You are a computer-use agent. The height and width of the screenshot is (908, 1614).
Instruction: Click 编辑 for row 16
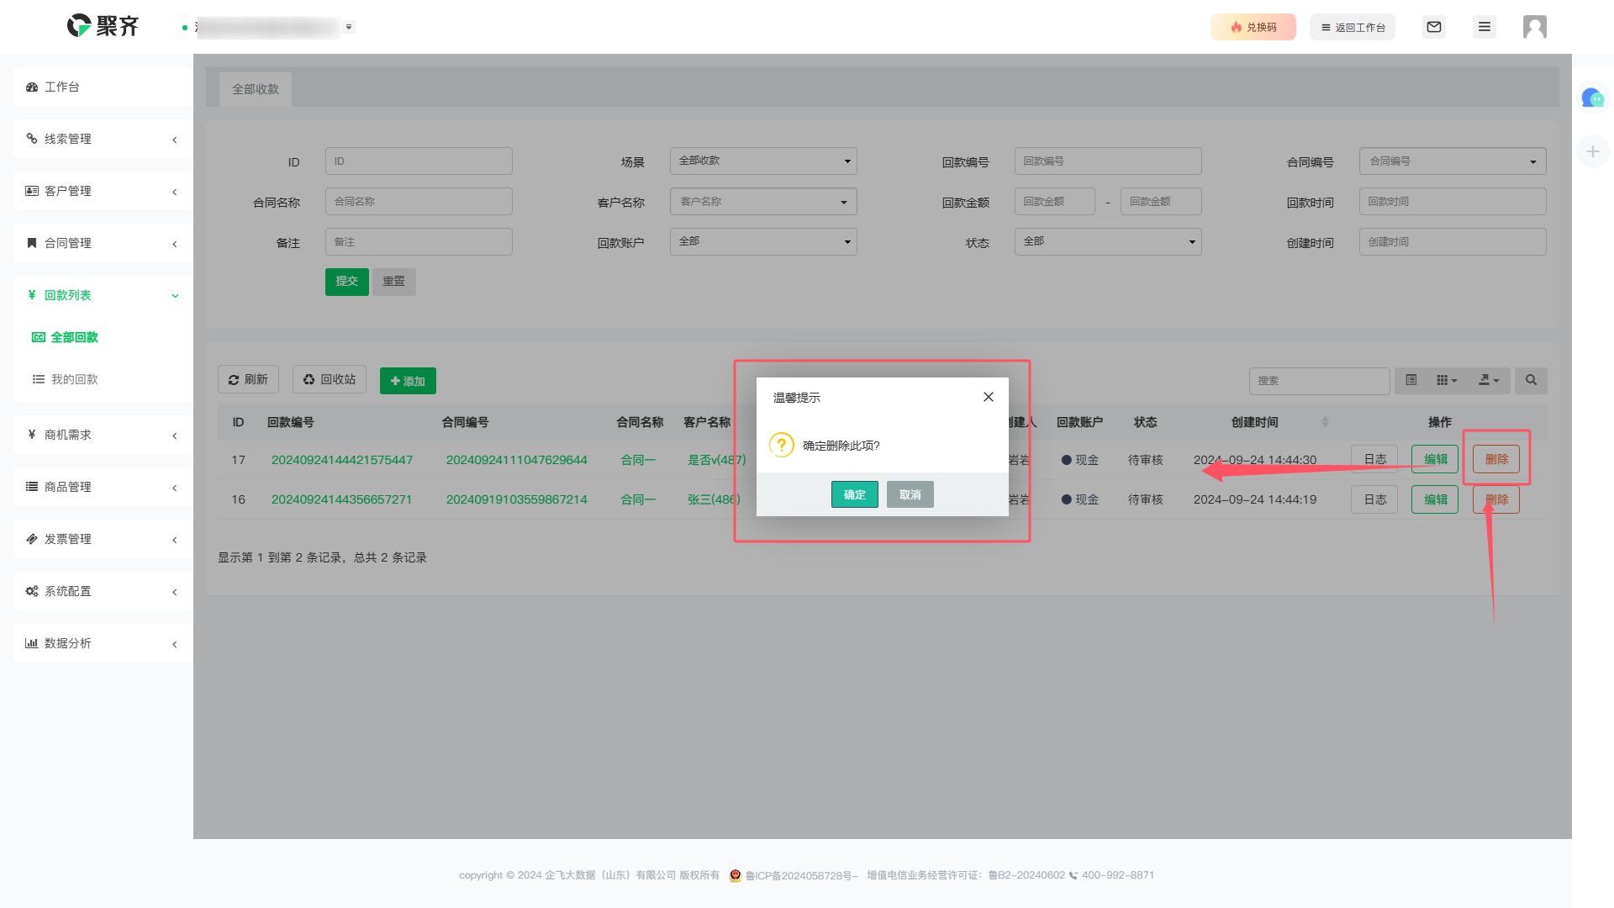tap(1435, 499)
